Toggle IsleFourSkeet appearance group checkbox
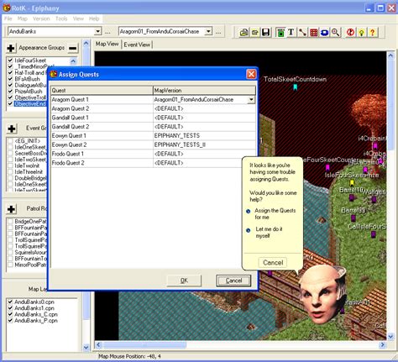Image resolution: width=398 pixels, height=362 pixels. pos(10,60)
